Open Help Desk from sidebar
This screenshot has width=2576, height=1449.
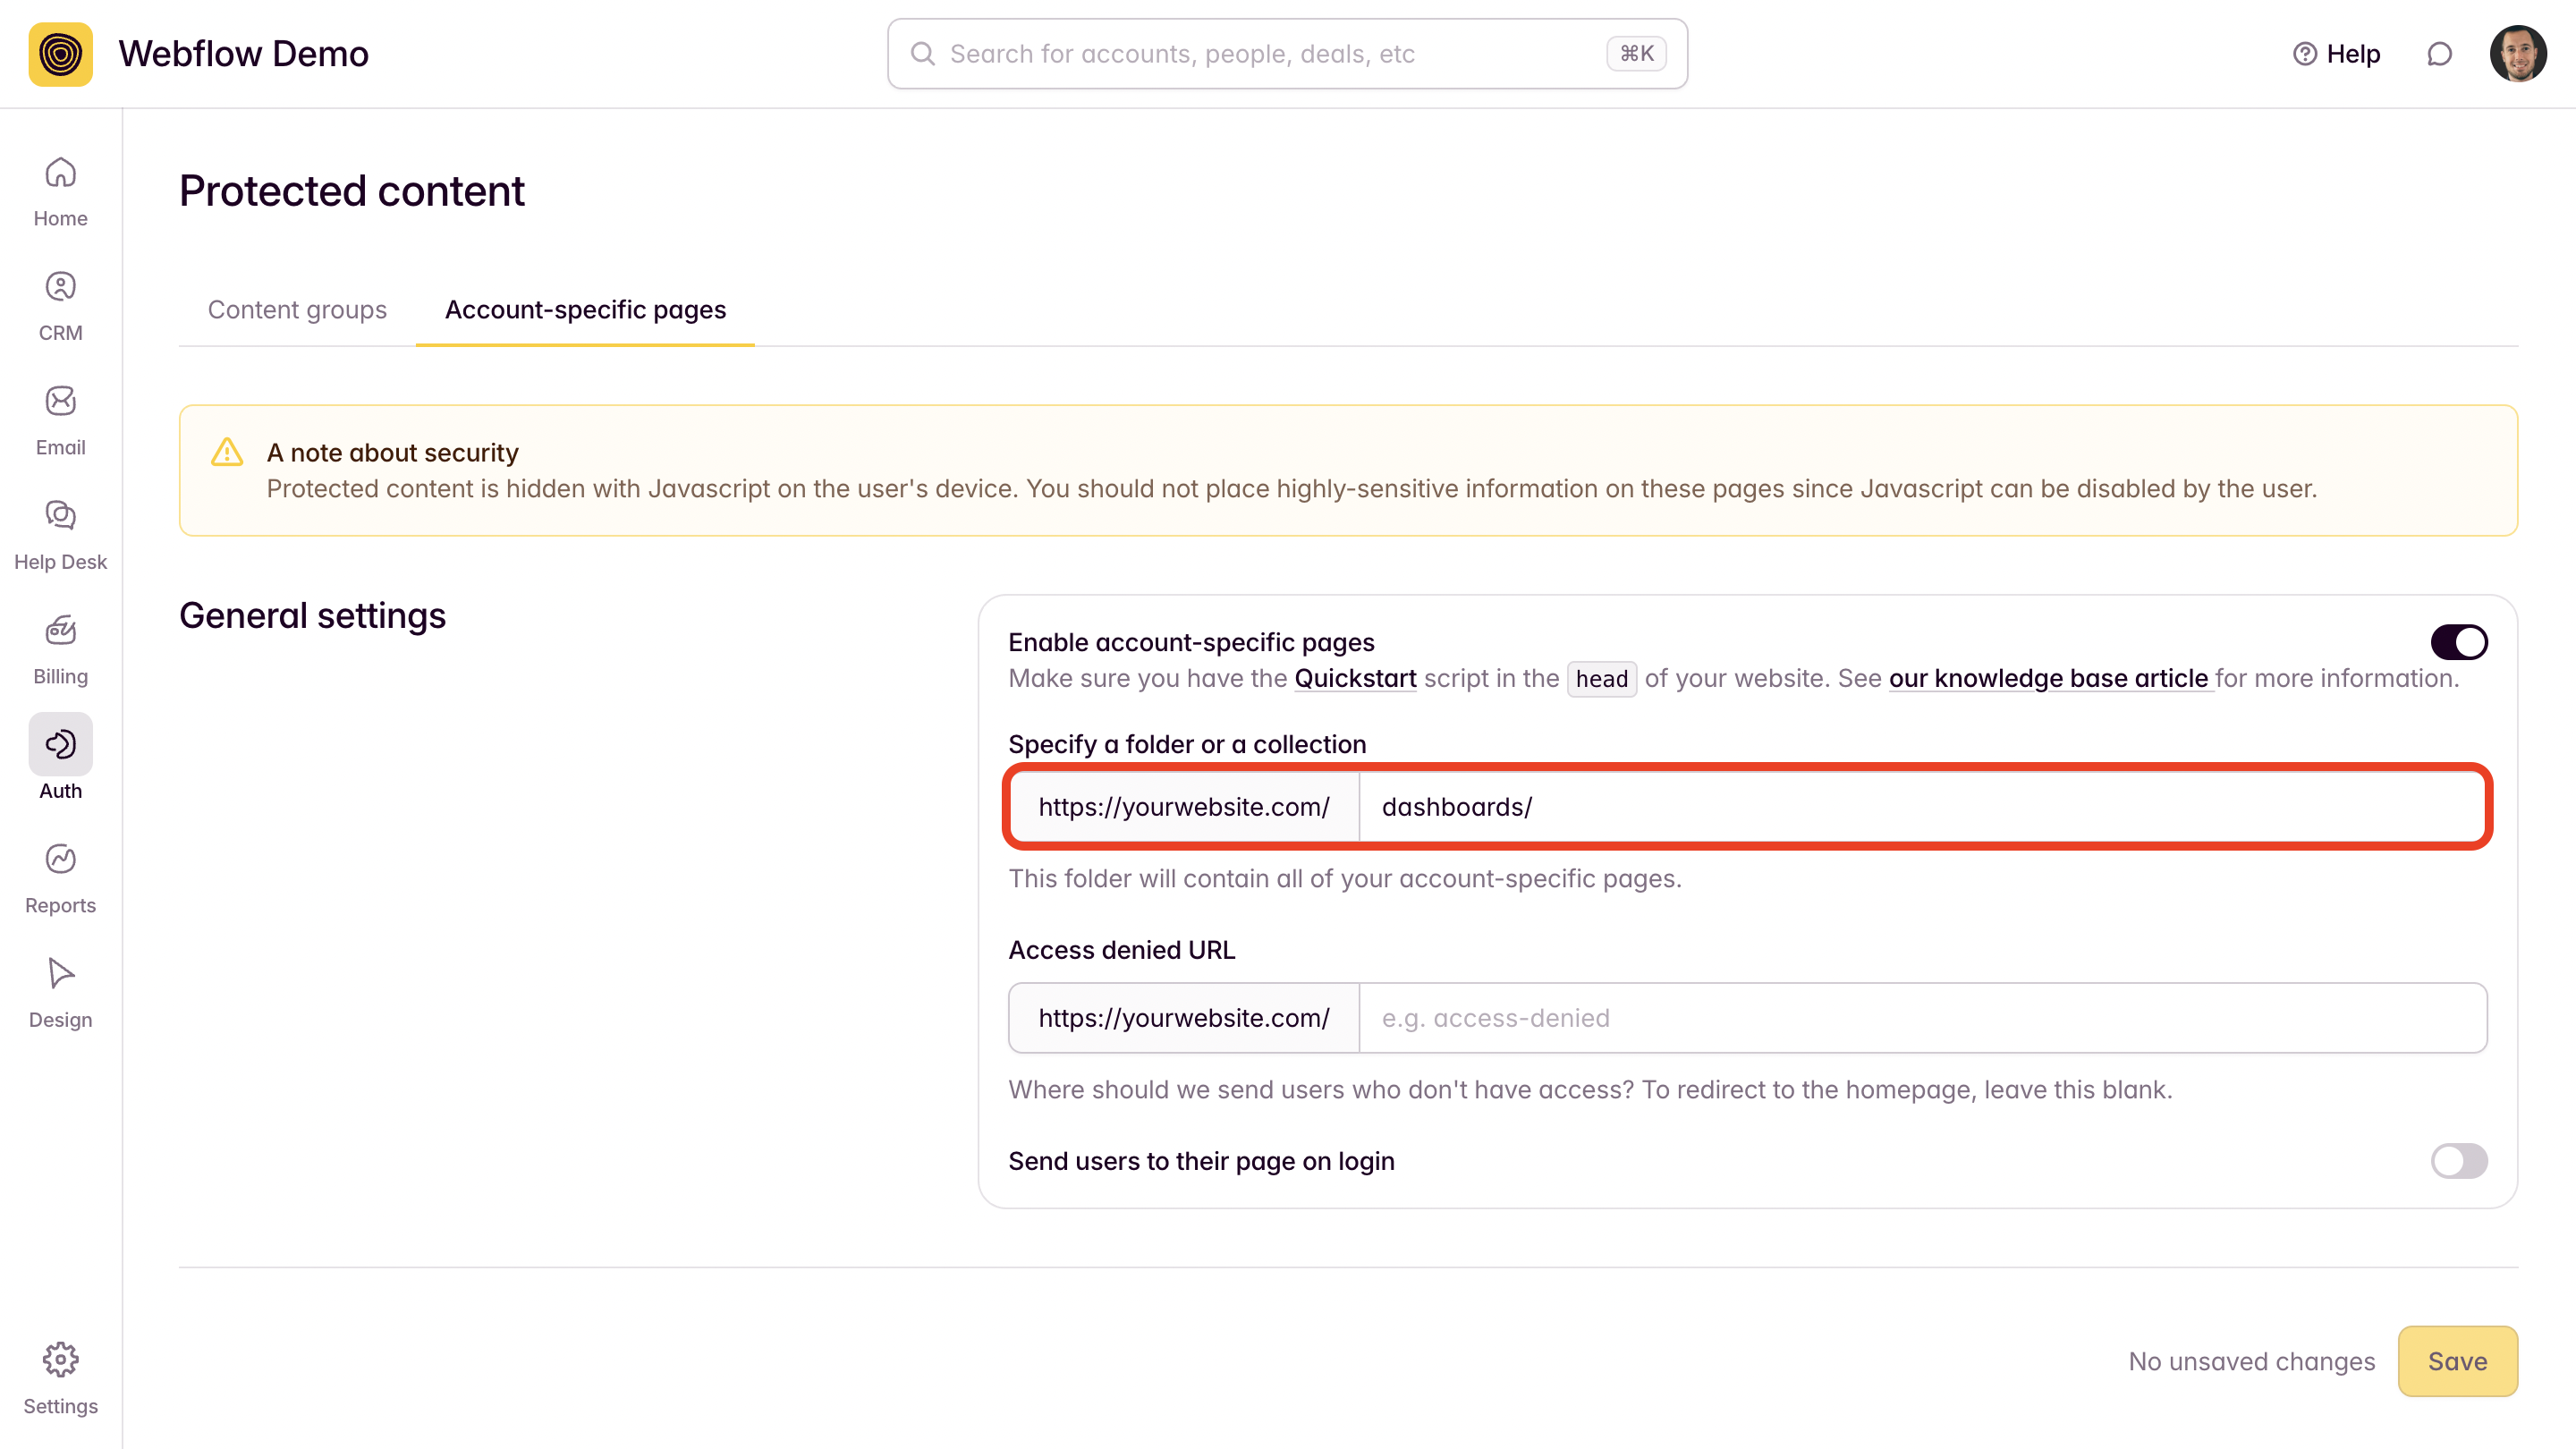point(60,517)
